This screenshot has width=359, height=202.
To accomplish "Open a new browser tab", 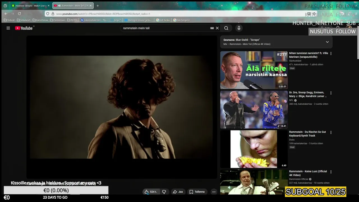I will click(98, 6).
